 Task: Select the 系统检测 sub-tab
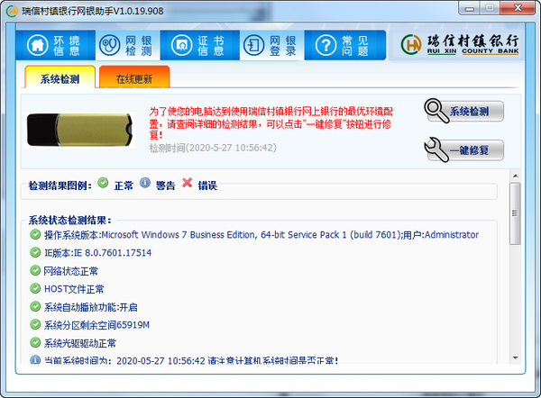point(60,77)
